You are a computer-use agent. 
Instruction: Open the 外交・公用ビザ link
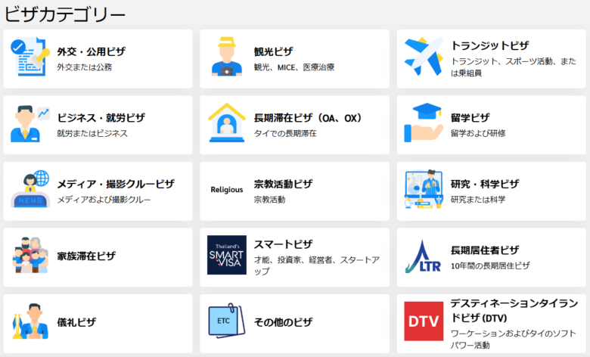coord(91,51)
